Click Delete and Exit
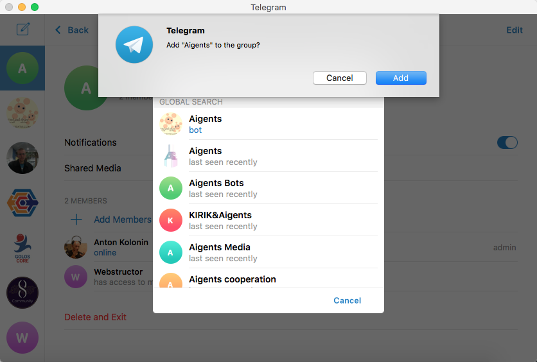 pyautogui.click(x=95, y=317)
